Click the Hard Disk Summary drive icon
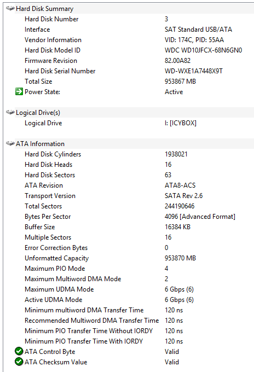Image resolution: width=254 pixels, height=372 pixels. (10, 9)
